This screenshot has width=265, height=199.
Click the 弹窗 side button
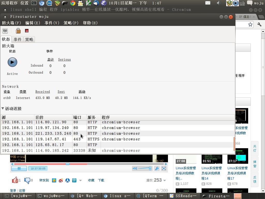pyautogui.click(x=255, y=164)
